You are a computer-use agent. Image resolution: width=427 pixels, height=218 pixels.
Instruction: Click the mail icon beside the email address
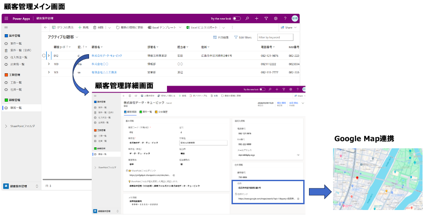pyautogui.click(x=298, y=155)
